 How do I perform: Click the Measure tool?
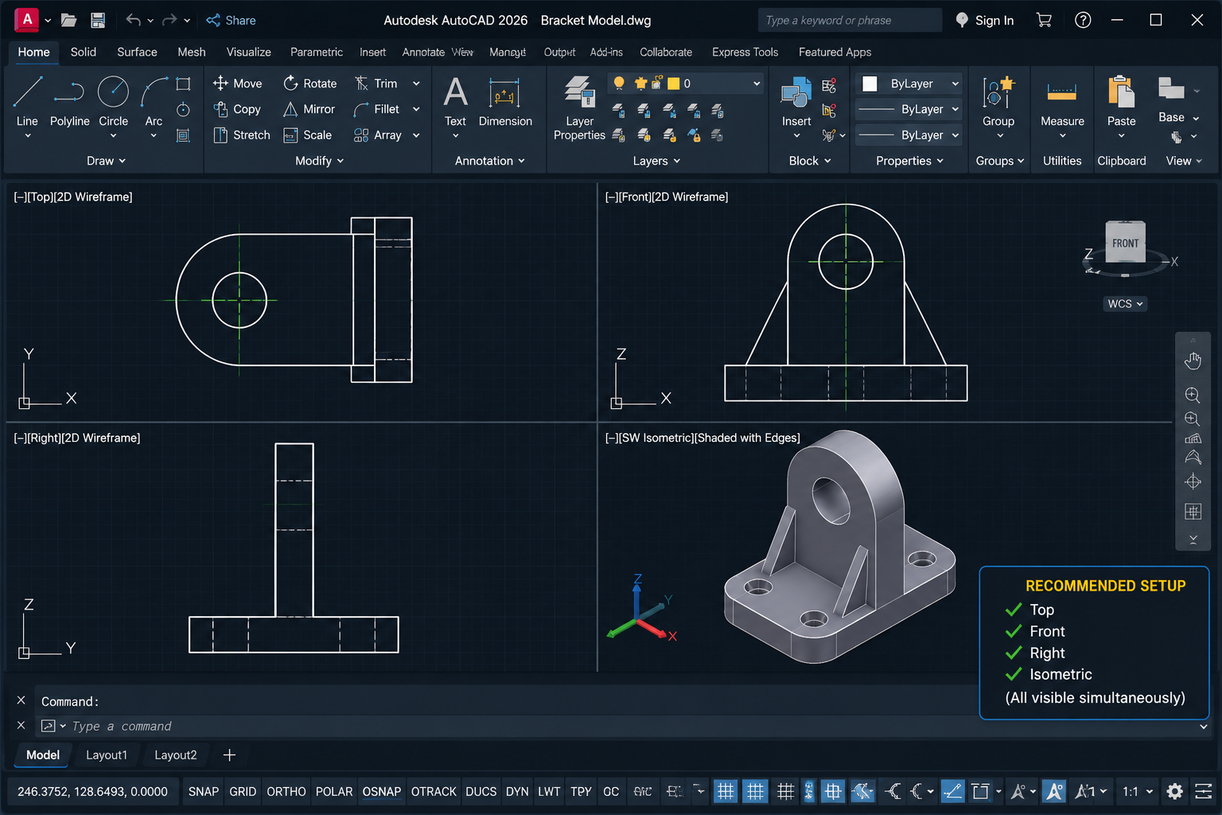click(x=1062, y=100)
